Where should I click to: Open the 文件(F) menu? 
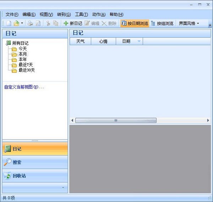point(12,15)
